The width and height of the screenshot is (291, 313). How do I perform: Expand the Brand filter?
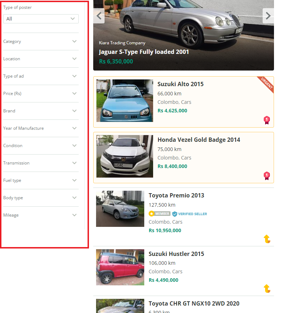tap(41, 111)
